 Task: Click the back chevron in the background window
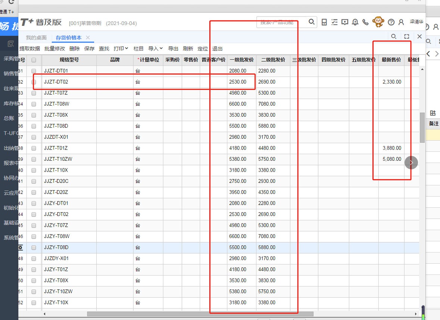(x=428, y=54)
